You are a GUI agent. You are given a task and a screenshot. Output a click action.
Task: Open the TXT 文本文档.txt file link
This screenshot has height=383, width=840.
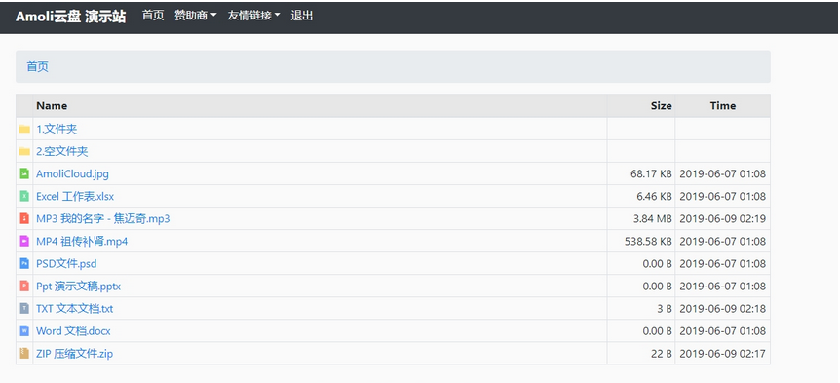coord(74,309)
